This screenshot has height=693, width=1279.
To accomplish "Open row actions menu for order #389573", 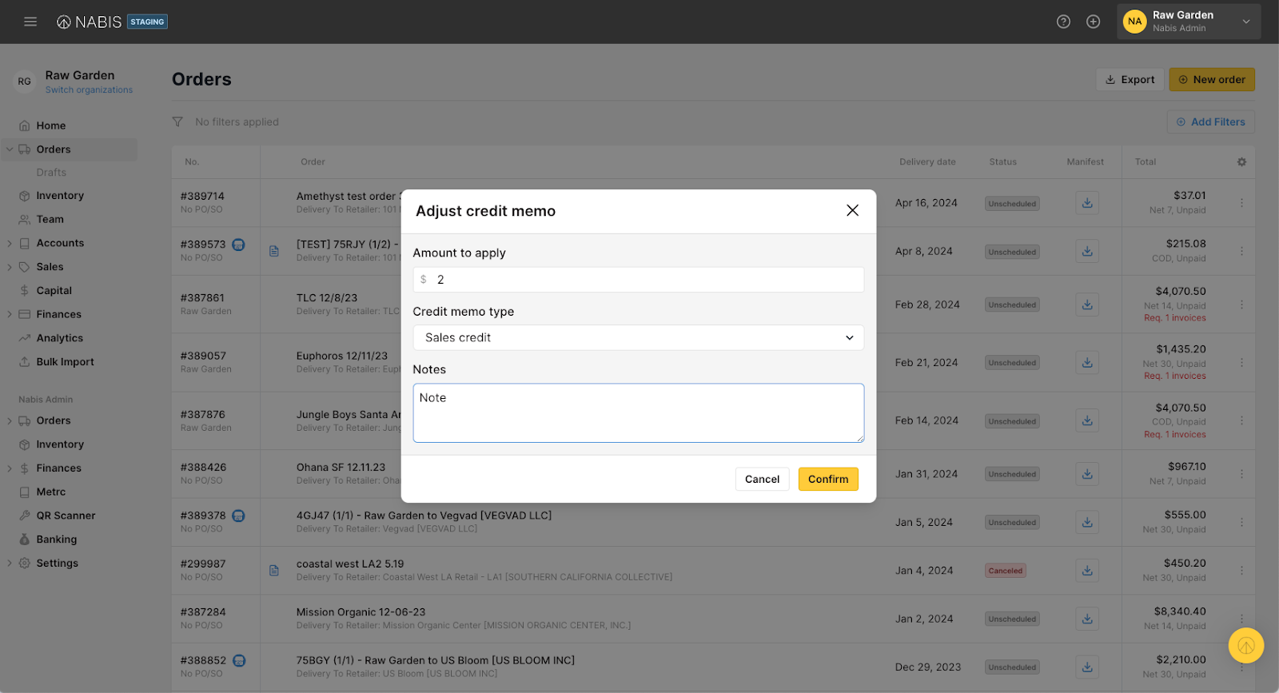I will click(x=1241, y=251).
